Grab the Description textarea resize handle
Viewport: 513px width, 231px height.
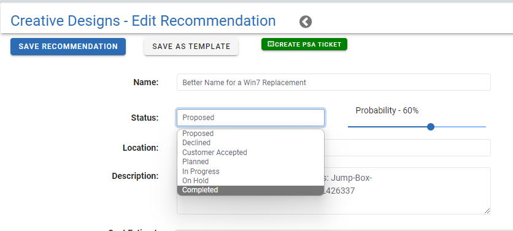(487, 211)
